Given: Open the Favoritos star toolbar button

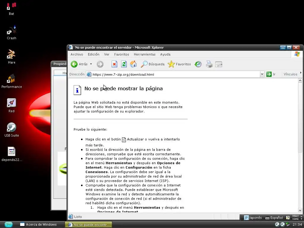Looking at the screenshot, I should (179, 64).
